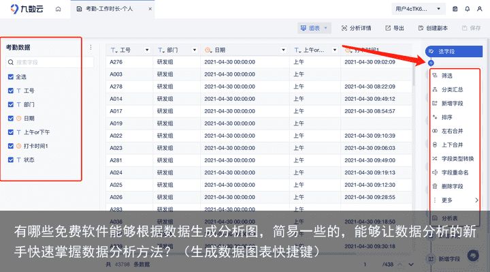490x272 pixels.
Task: Toggle the 部门 field checkbox
Action: pos(11,104)
